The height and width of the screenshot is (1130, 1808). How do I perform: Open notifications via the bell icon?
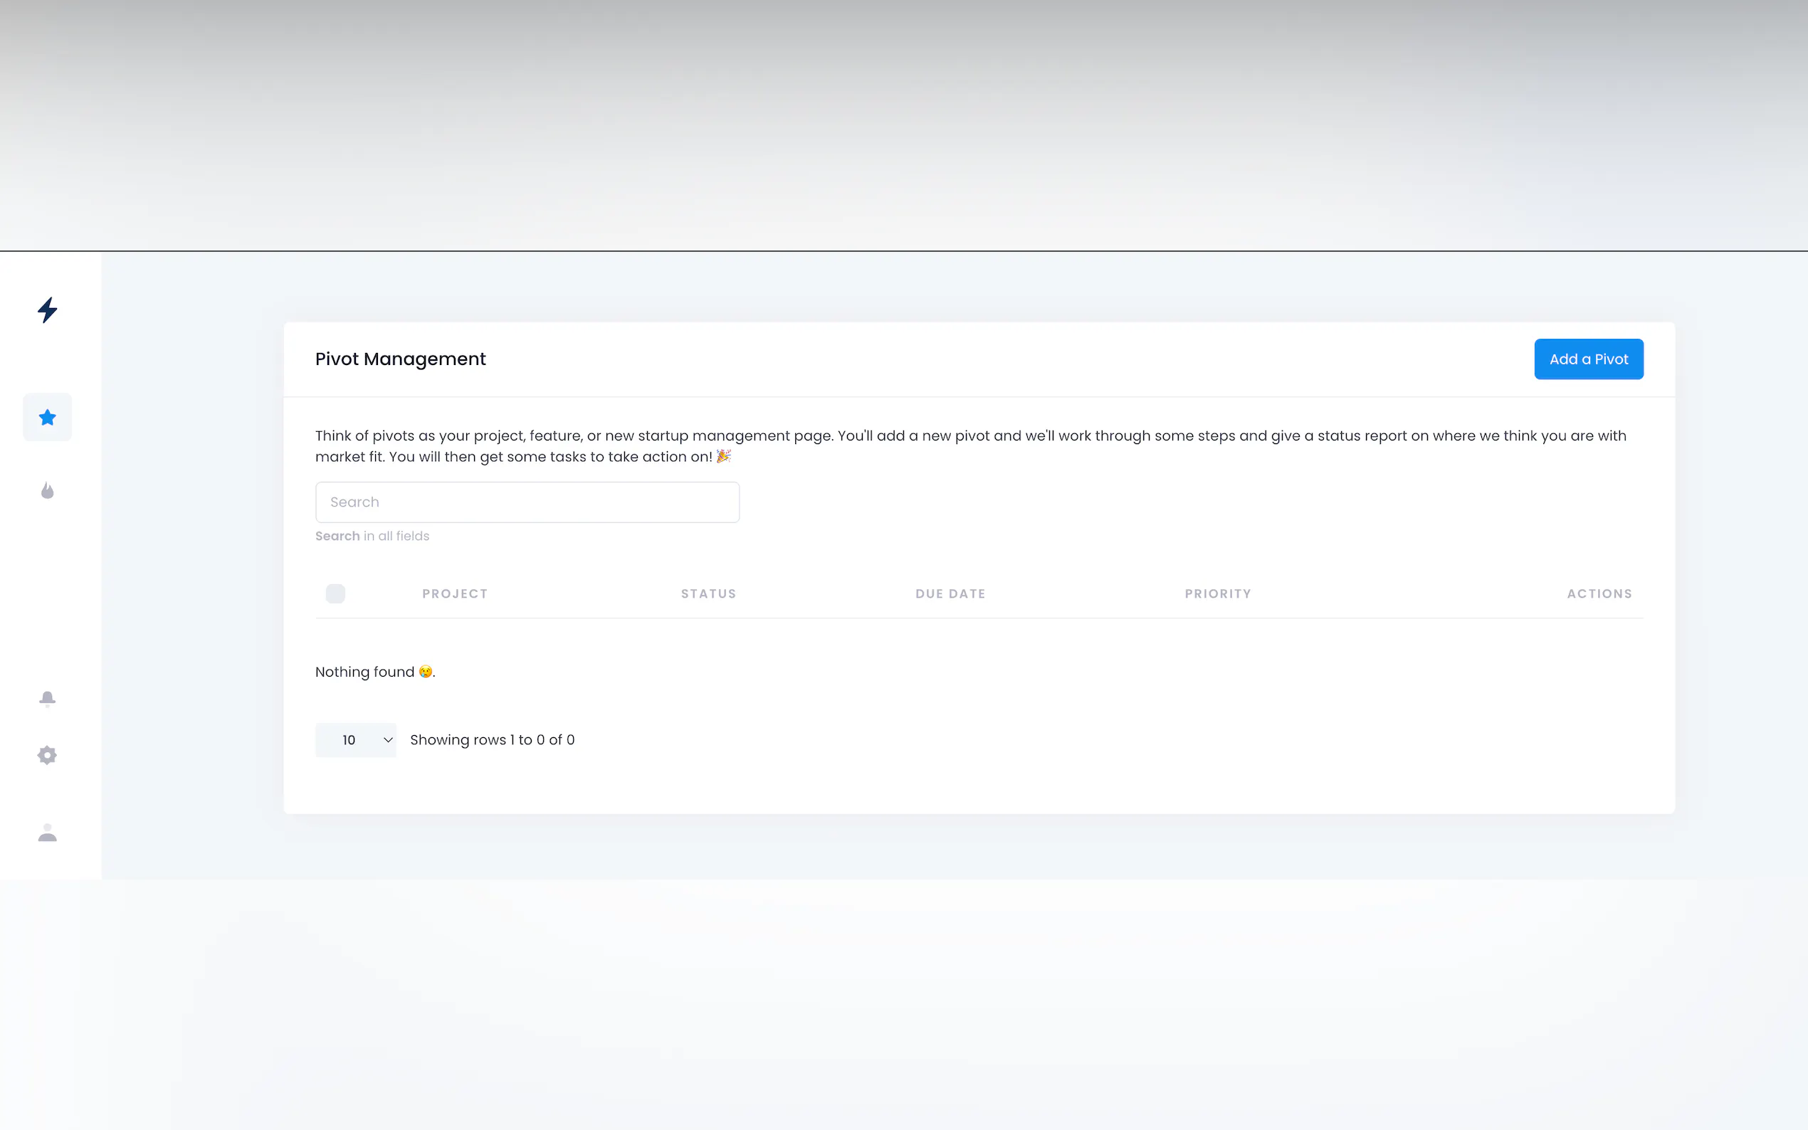pos(47,698)
